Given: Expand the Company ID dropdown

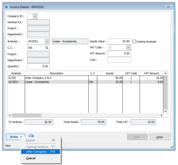Looking at the screenshot, I should point(35,16).
